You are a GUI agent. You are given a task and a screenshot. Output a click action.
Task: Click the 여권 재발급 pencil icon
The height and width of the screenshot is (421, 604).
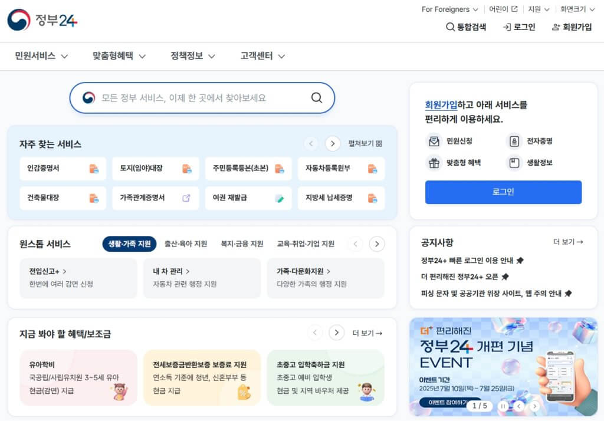click(x=280, y=198)
